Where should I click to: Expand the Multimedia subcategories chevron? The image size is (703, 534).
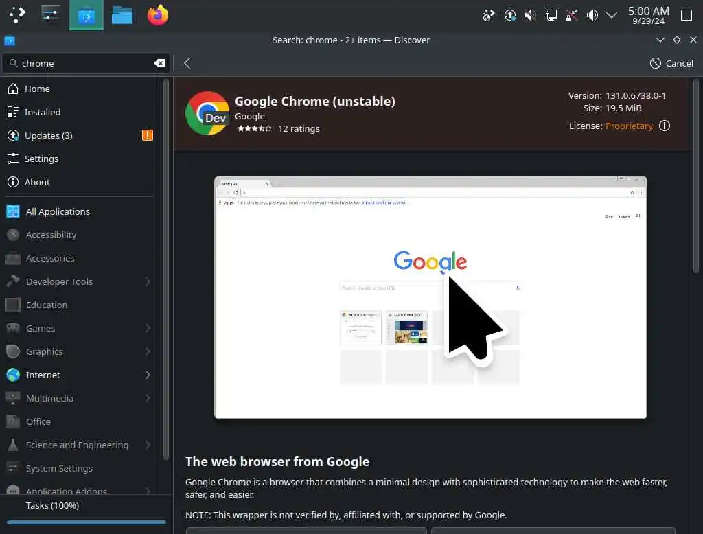click(x=148, y=398)
